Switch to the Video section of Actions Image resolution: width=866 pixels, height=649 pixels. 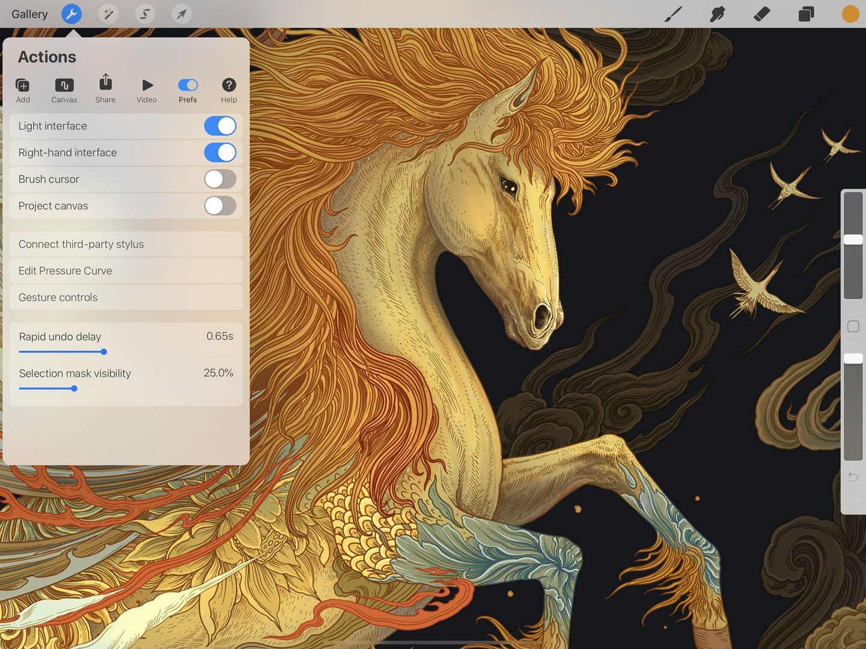pyautogui.click(x=146, y=89)
